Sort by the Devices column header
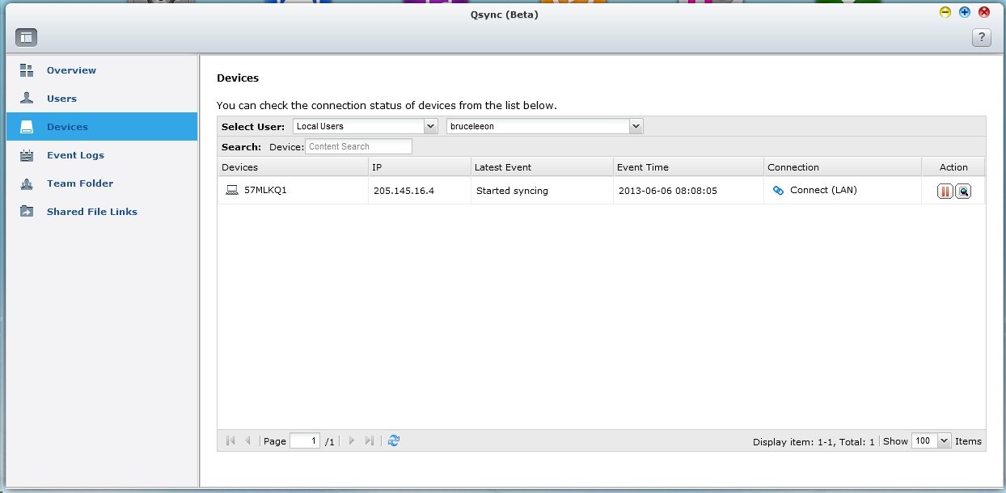Screen dimensions: 1006x493 (293, 167)
